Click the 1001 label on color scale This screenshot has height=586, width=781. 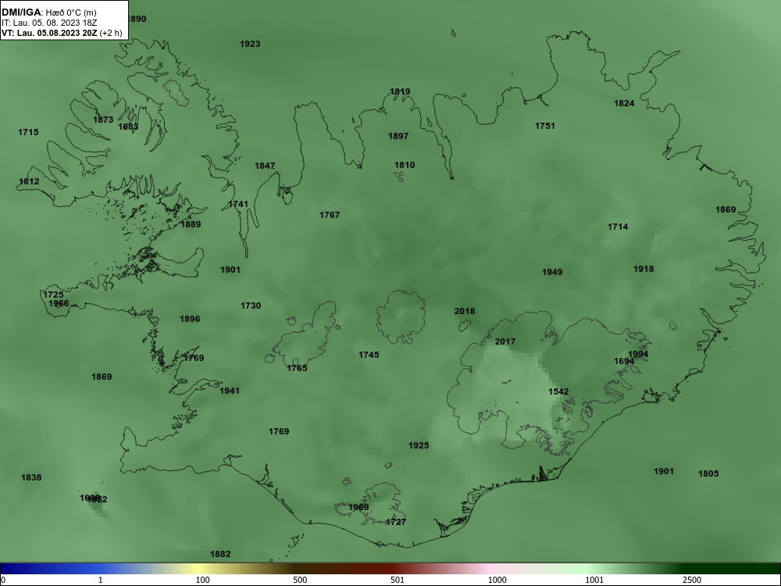click(594, 580)
